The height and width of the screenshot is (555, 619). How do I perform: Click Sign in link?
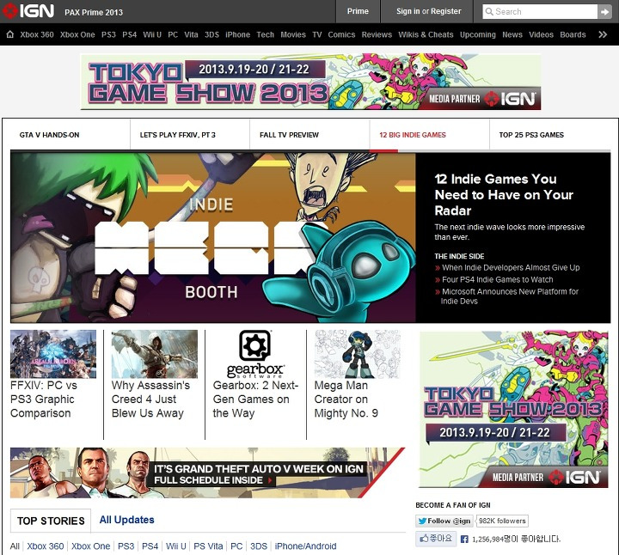click(x=408, y=11)
